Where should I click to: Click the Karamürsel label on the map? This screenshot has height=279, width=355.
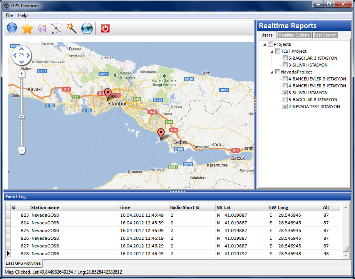coord(218,165)
